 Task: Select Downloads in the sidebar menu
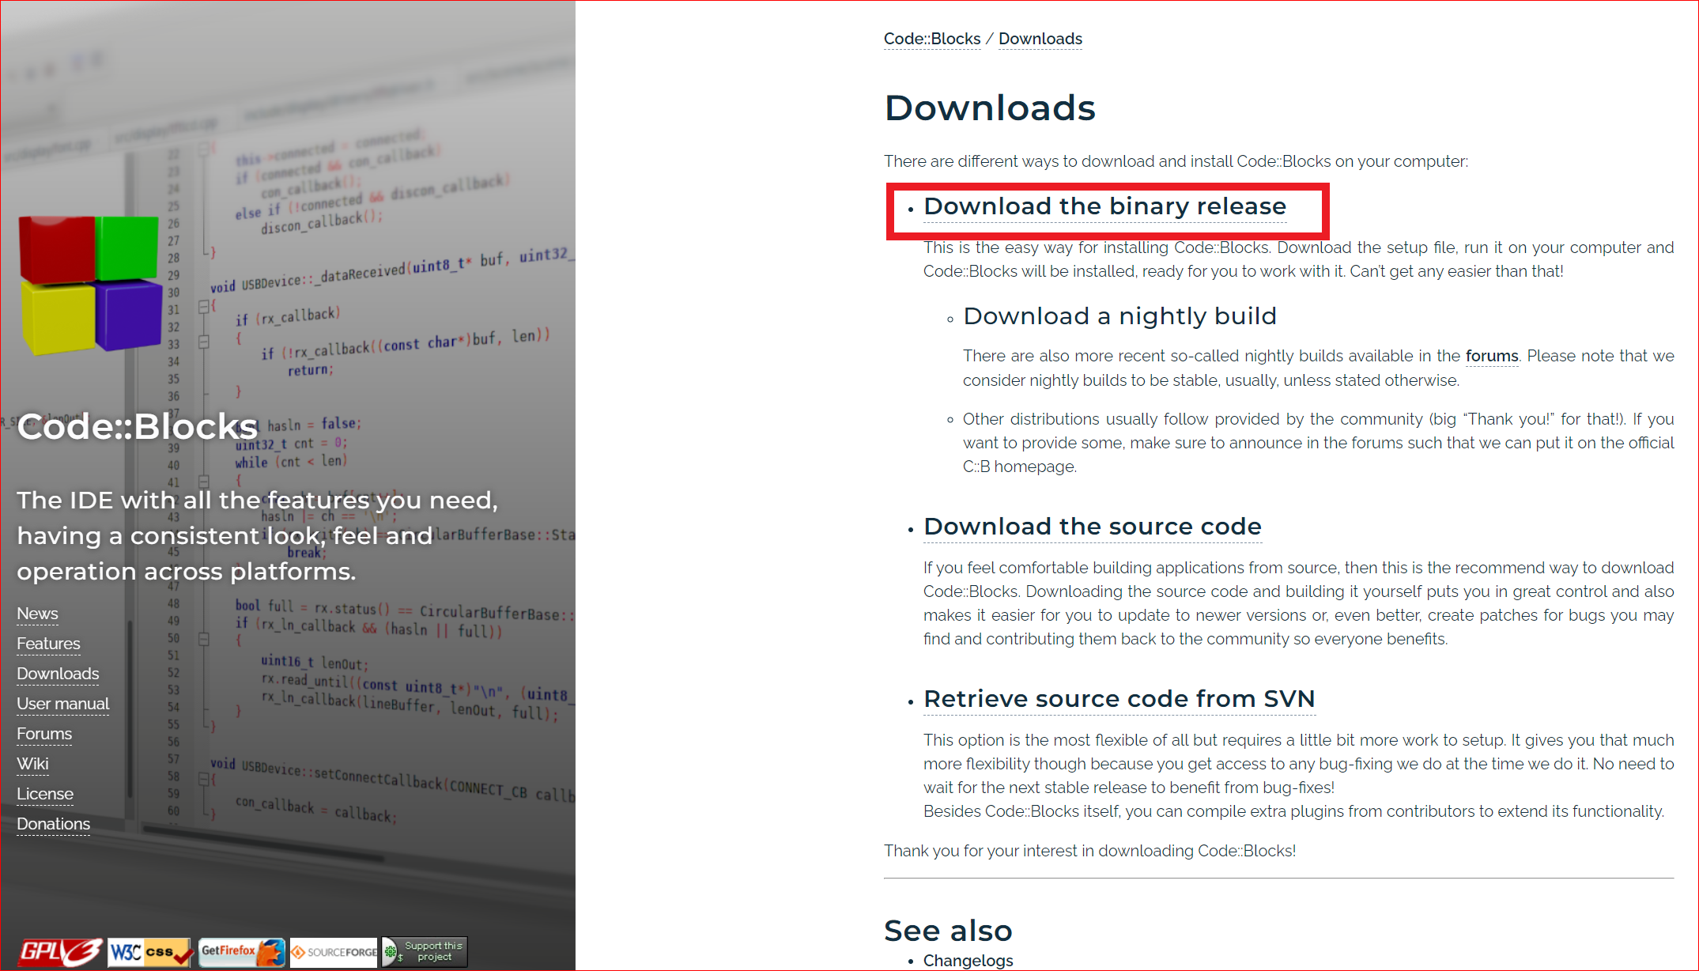[58, 674]
